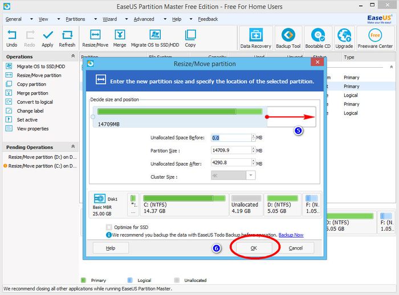
Task: Select D: (NTFS) 5.05 GB in dialog map
Action: tap(282, 204)
